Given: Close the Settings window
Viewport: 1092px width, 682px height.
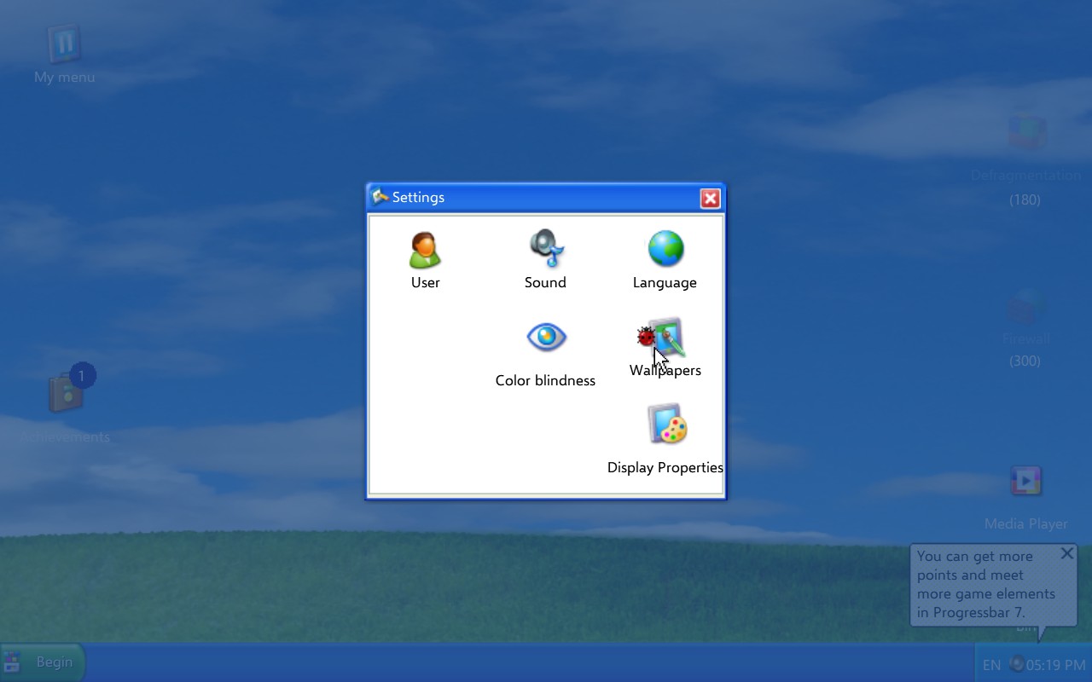Looking at the screenshot, I should click(x=710, y=199).
